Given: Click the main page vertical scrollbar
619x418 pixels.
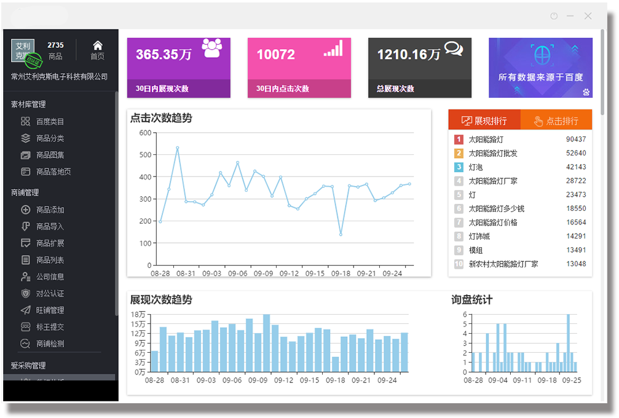Looking at the screenshot, I should [x=602, y=74].
